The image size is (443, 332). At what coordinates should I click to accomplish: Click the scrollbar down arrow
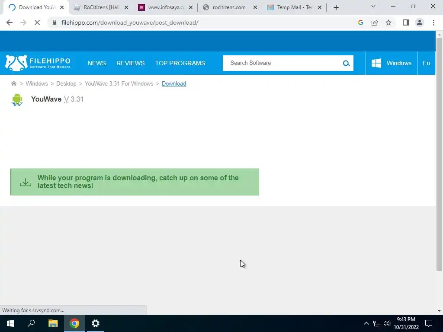click(439, 310)
